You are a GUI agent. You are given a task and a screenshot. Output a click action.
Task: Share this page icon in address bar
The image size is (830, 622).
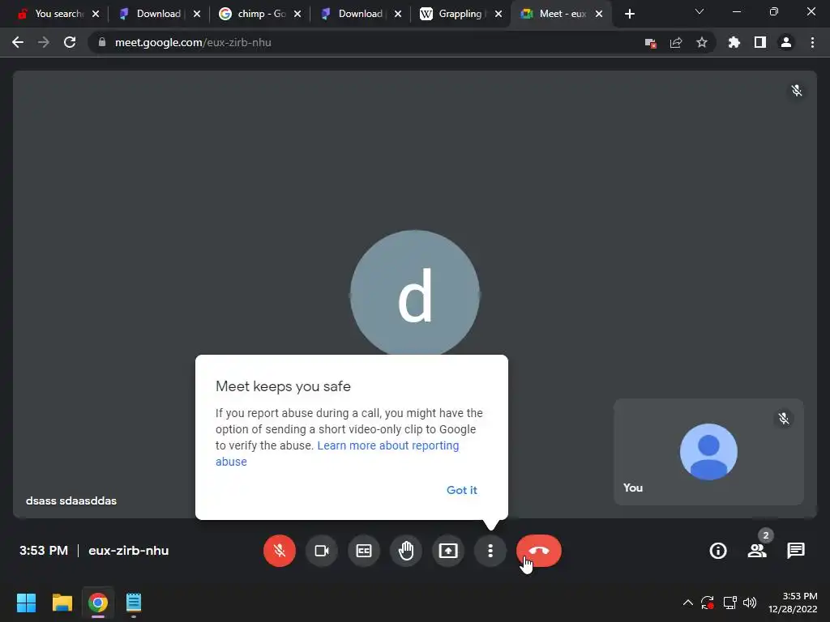point(676,43)
